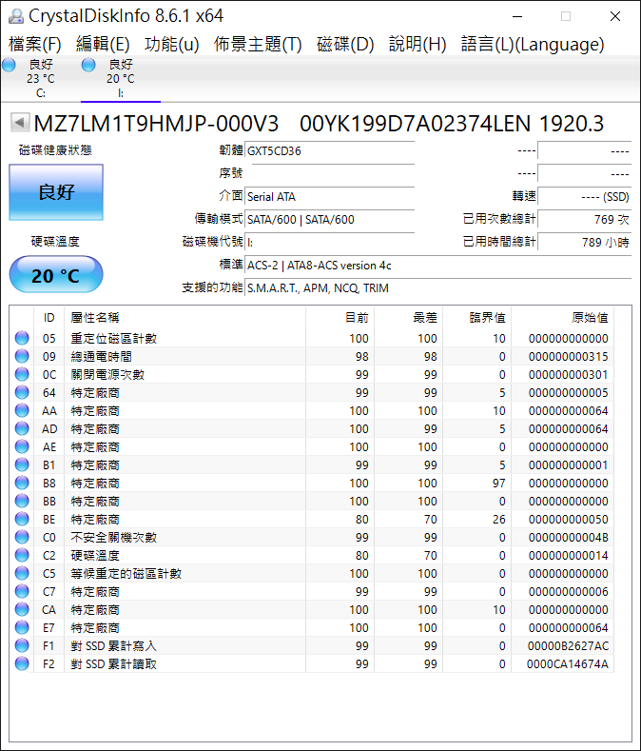Image resolution: width=641 pixels, height=751 pixels.
Task: Click the blue status orb above C: drive
Action: coord(10,65)
